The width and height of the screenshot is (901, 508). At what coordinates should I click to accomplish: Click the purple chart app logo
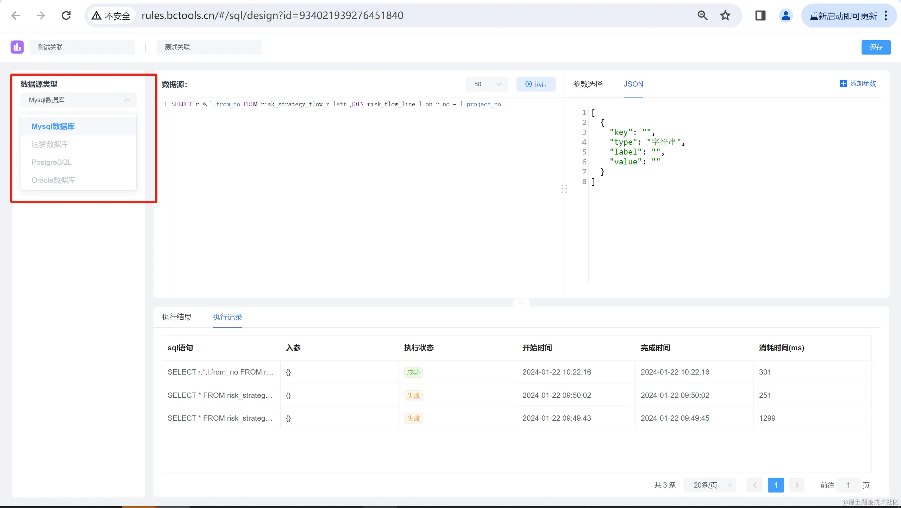coord(17,47)
